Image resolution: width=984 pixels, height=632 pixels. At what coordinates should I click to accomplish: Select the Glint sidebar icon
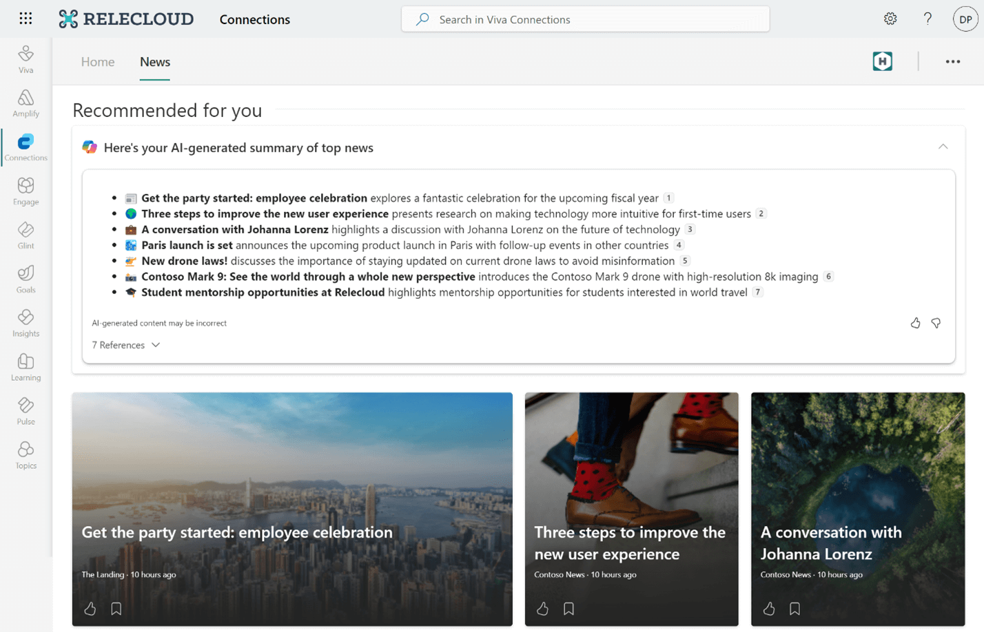(x=25, y=235)
